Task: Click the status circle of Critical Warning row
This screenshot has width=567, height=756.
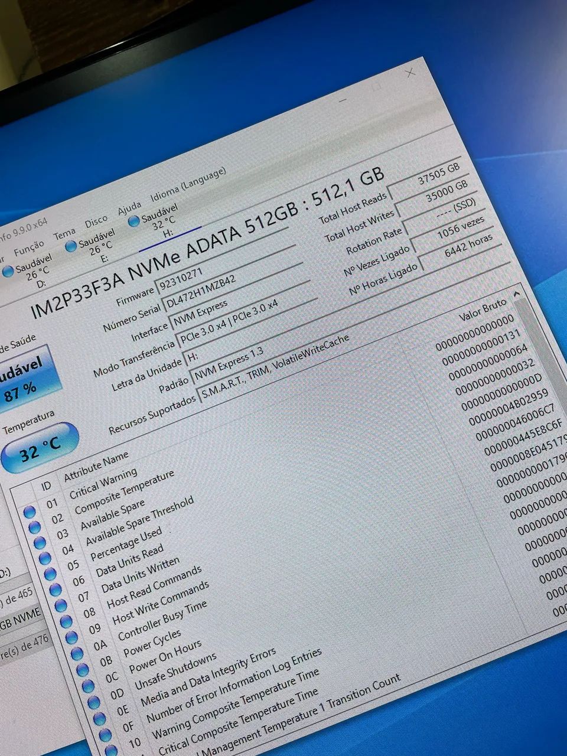Action: pyautogui.click(x=30, y=512)
